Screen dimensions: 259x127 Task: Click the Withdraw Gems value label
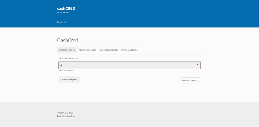(68, 58)
